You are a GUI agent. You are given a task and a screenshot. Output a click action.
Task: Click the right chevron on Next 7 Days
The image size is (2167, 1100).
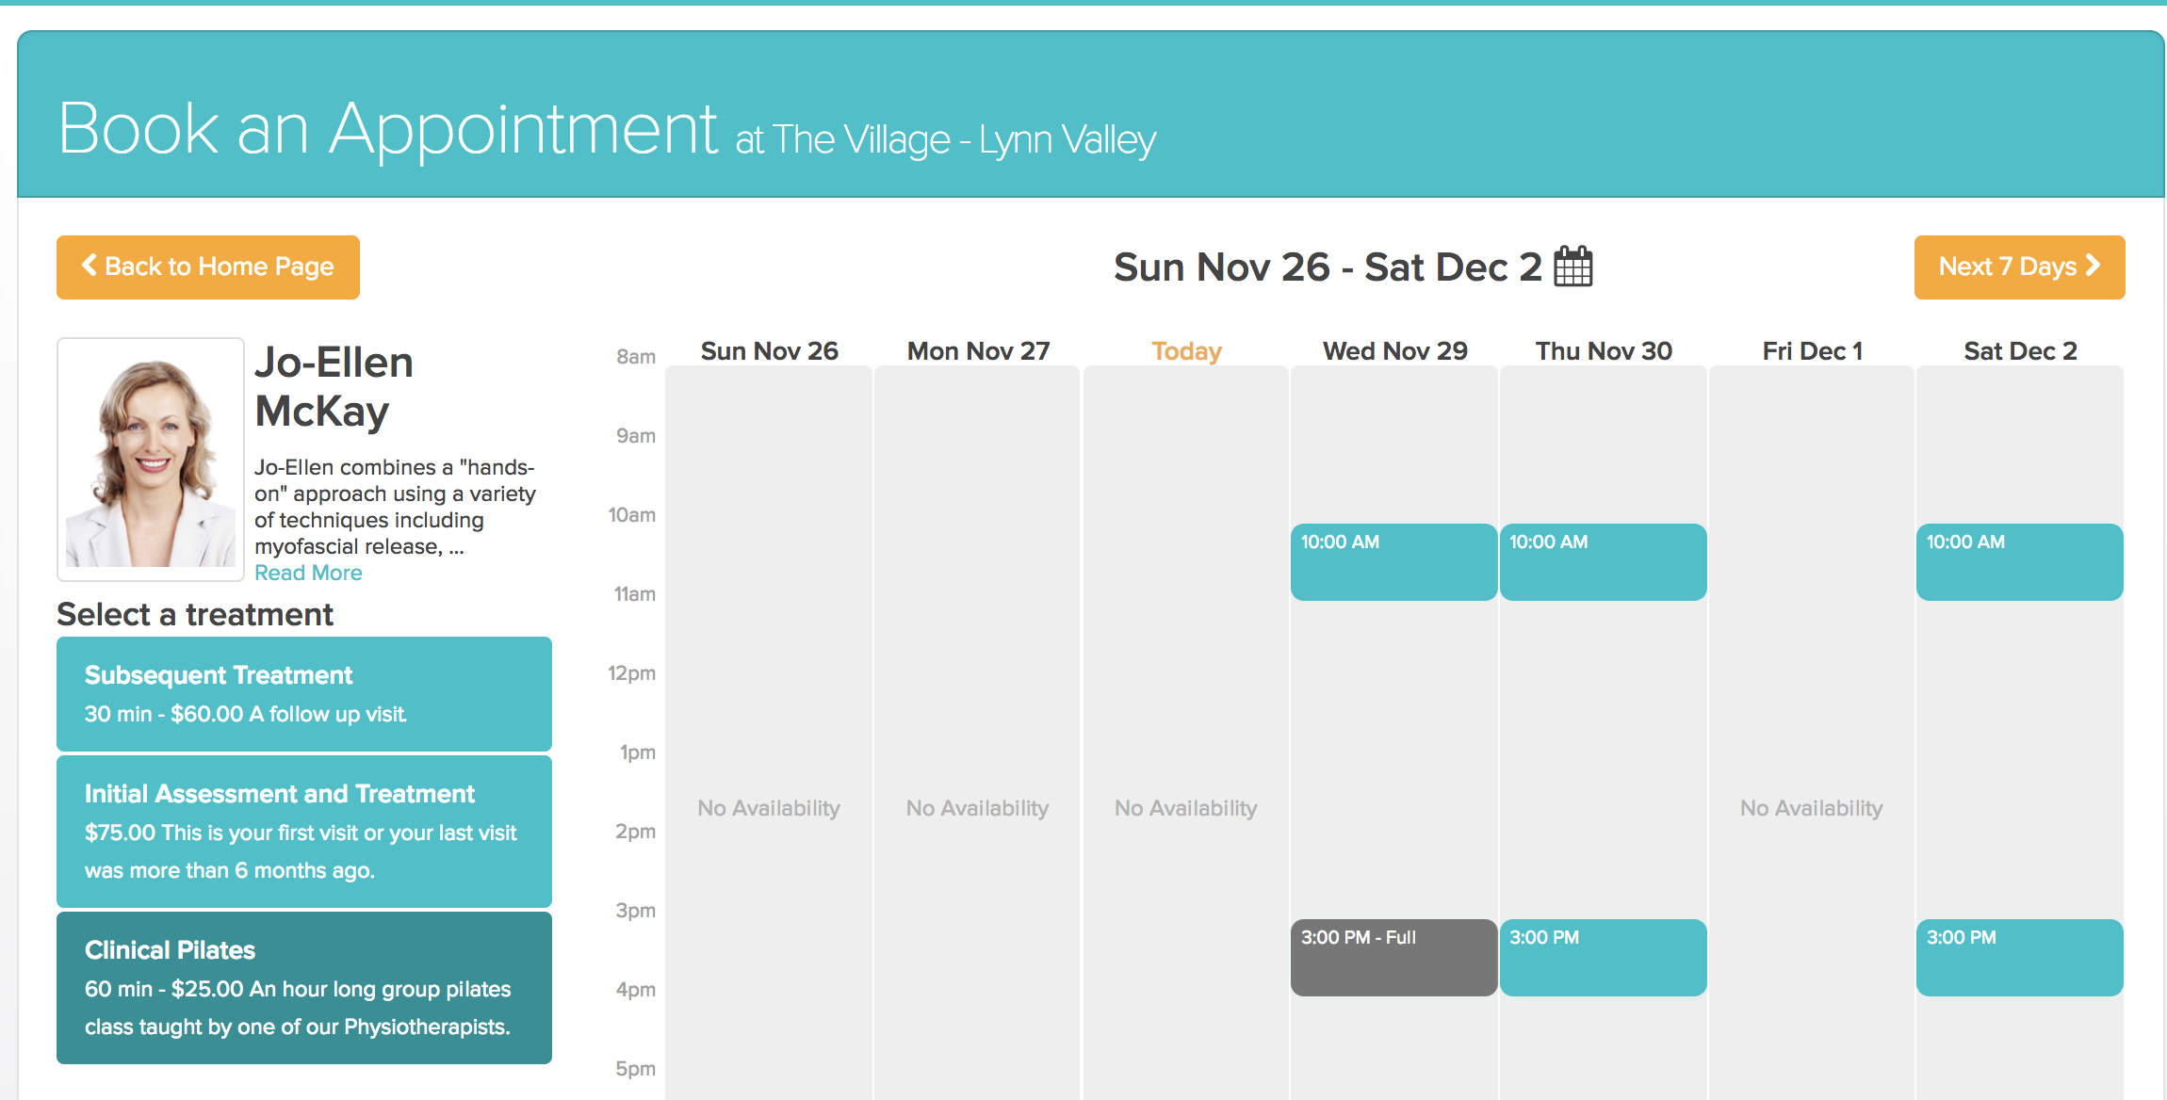(2093, 266)
